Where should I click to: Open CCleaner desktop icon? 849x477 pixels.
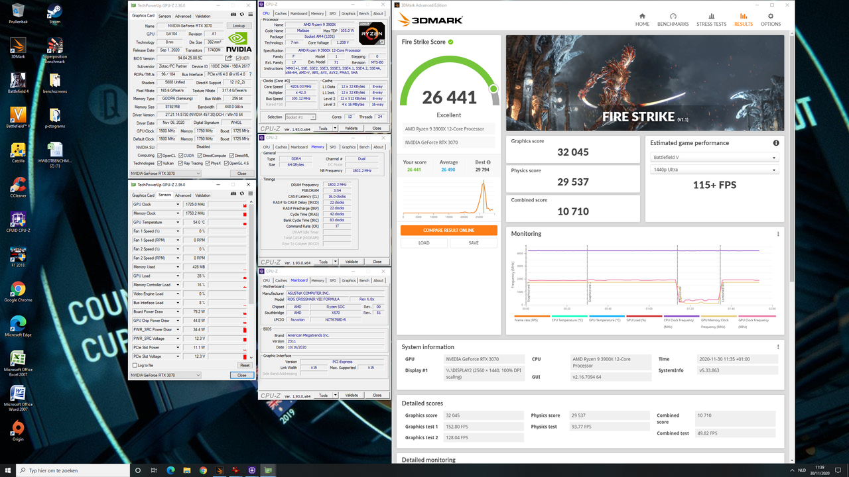tap(18, 187)
